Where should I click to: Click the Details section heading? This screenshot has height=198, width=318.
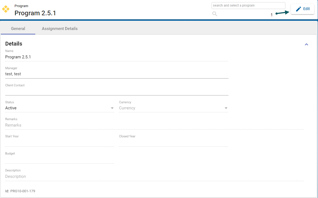click(14, 44)
